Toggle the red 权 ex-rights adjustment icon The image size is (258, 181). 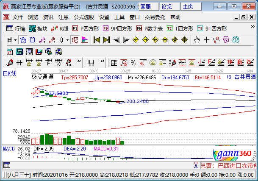click(x=75, y=40)
